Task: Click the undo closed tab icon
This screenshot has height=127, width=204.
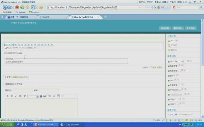Action: click(33, 7)
